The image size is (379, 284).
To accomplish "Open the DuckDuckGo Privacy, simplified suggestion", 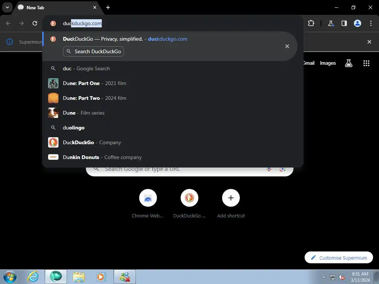I will [170, 46].
